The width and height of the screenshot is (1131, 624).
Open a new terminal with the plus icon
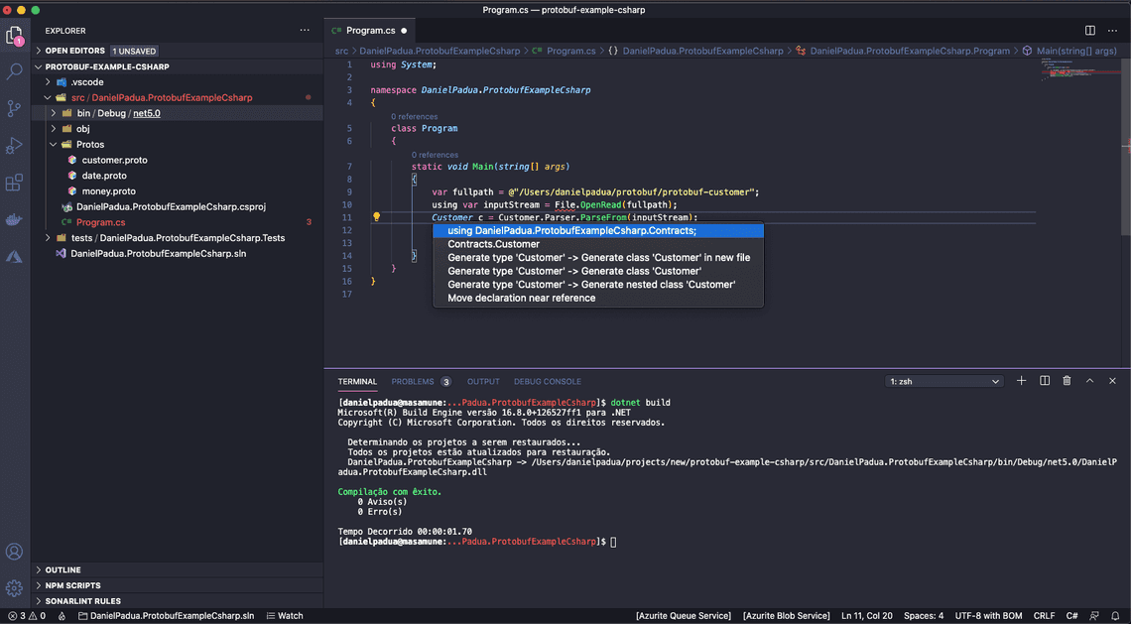pos(1021,380)
